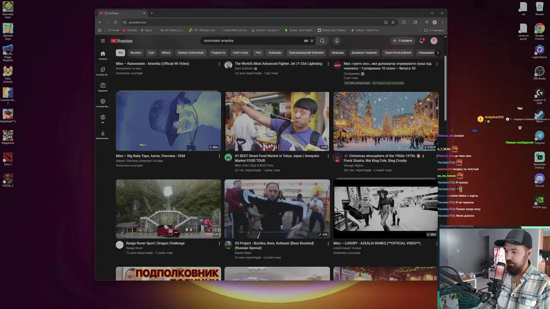Start voice search with microphone icon
The image size is (550, 309).
tap(337, 41)
